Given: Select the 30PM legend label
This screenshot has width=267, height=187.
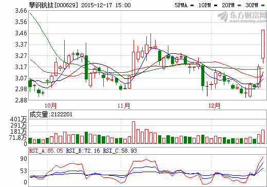Looking at the screenshot, I should (x=252, y=5).
